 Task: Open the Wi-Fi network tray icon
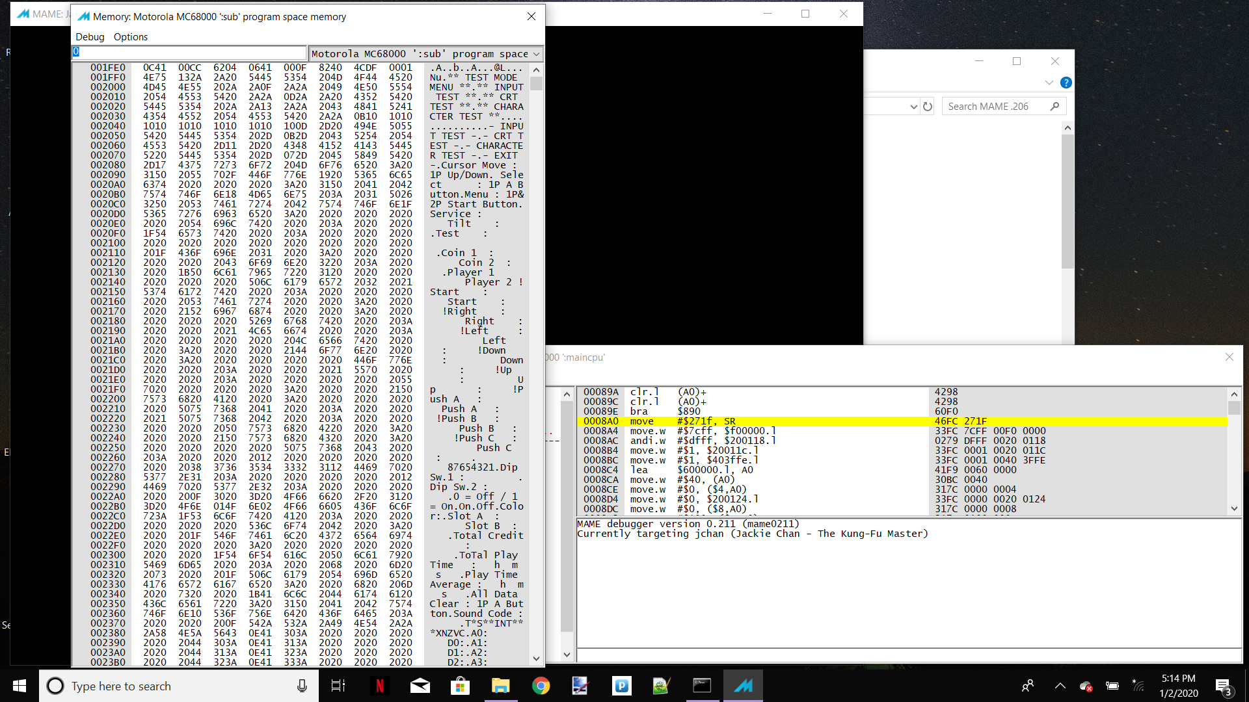[x=1138, y=686]
